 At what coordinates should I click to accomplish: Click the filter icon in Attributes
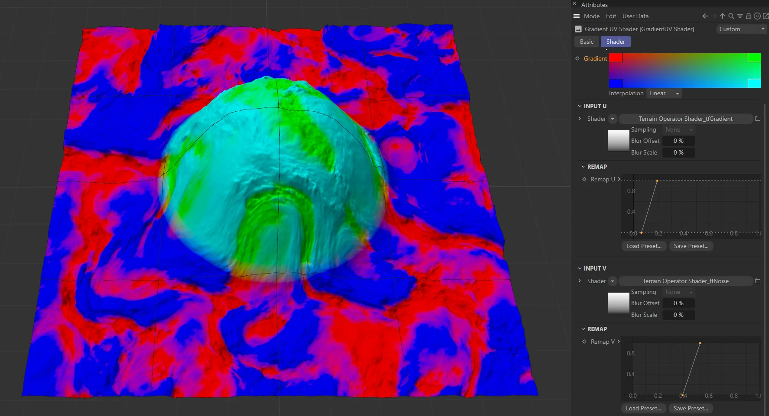pyautogui.click(x=740, y=16)
